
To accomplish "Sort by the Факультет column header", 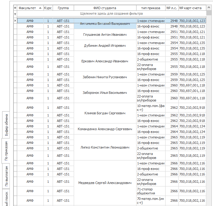I will pos(30,8).
